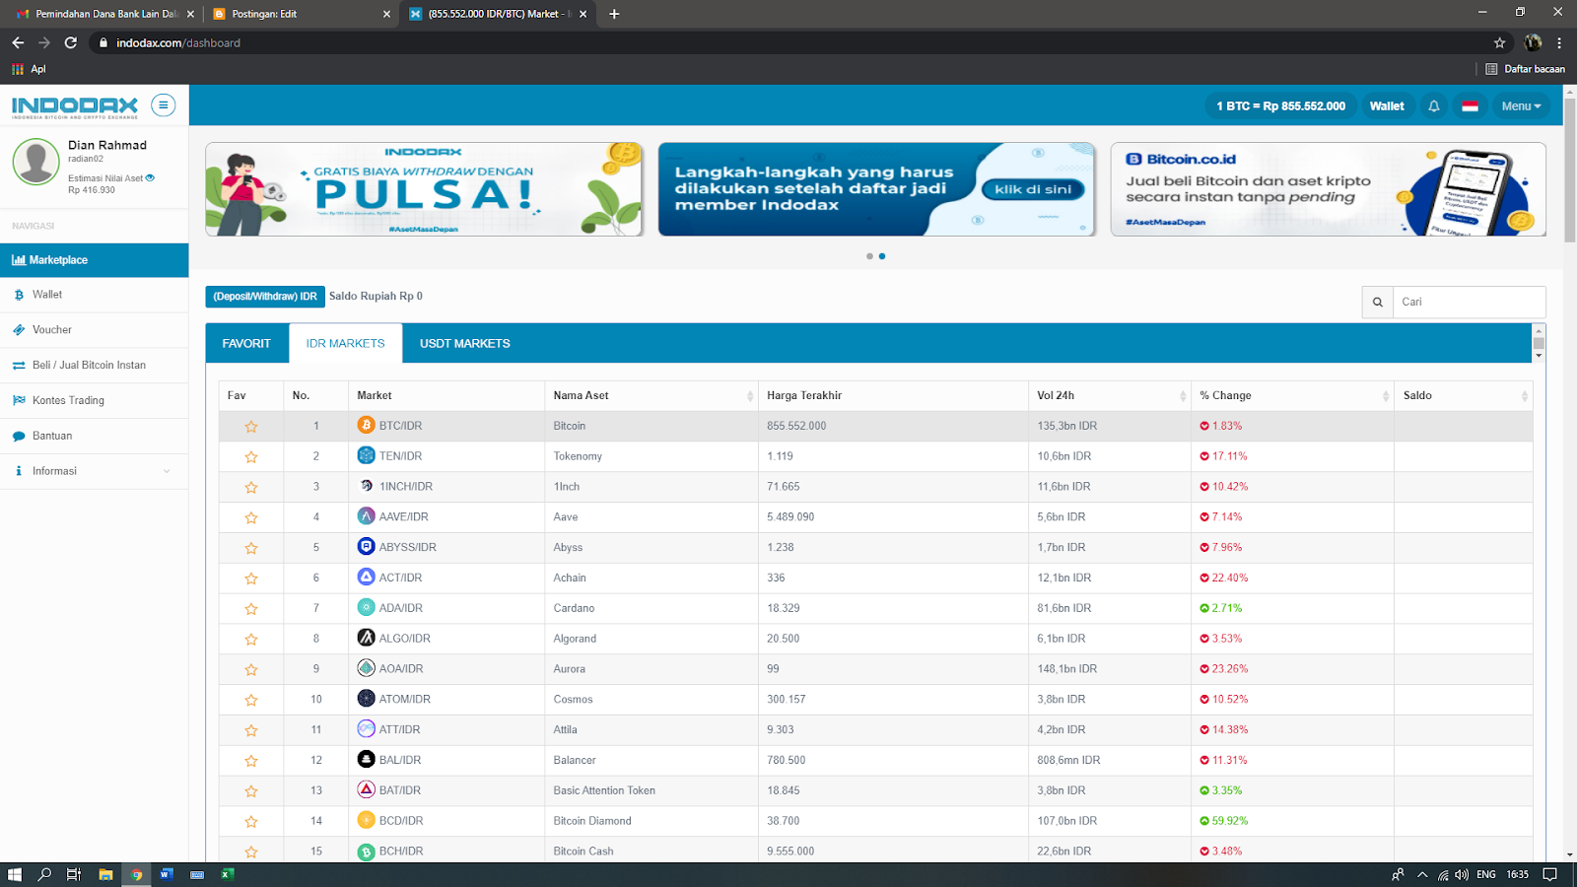Open the Bitcoin.co.id banner
This screenshot has width=1577, height=887.
pyautogui.click(x=1329, y=189)
